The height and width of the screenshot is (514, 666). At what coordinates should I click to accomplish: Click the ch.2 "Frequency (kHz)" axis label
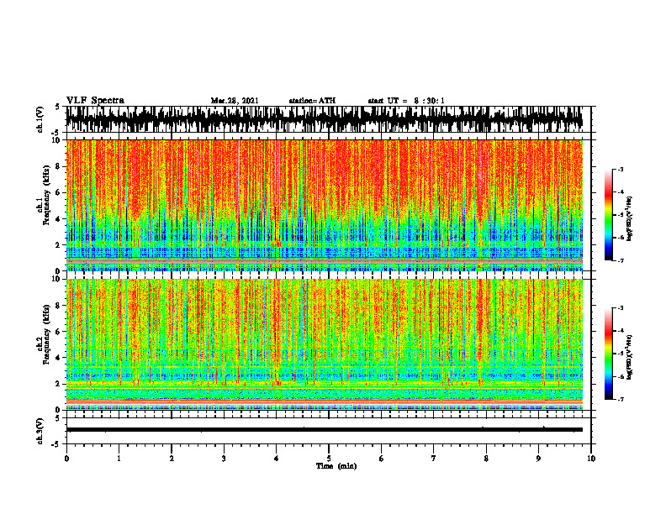[46, 334]
